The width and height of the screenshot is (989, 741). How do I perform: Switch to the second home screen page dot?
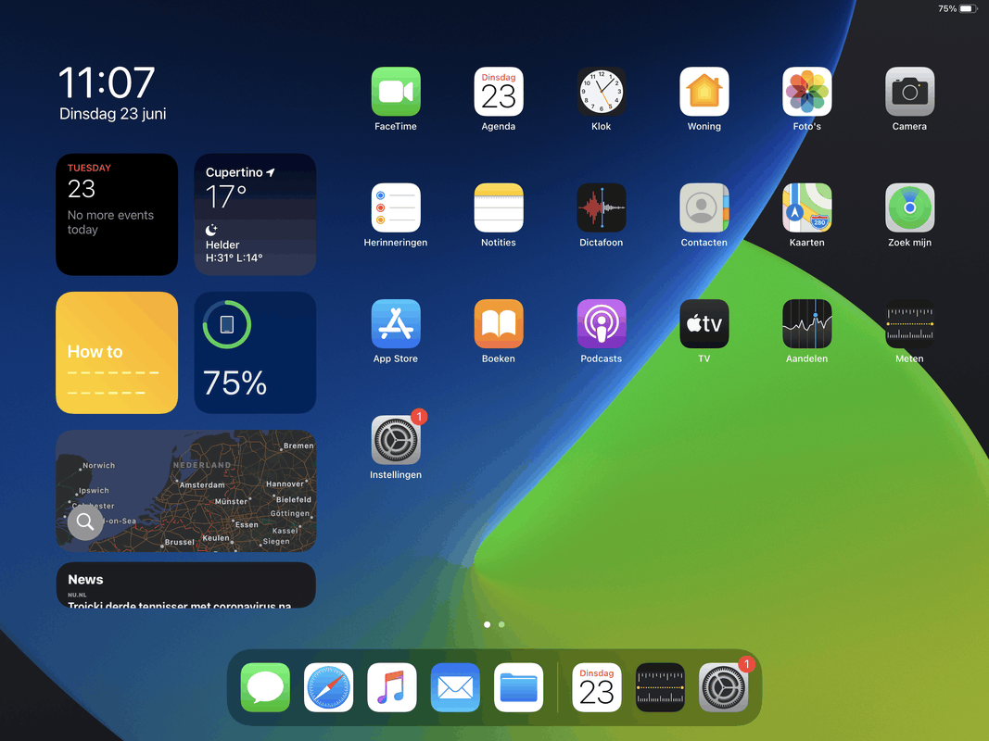pos(501,624)
